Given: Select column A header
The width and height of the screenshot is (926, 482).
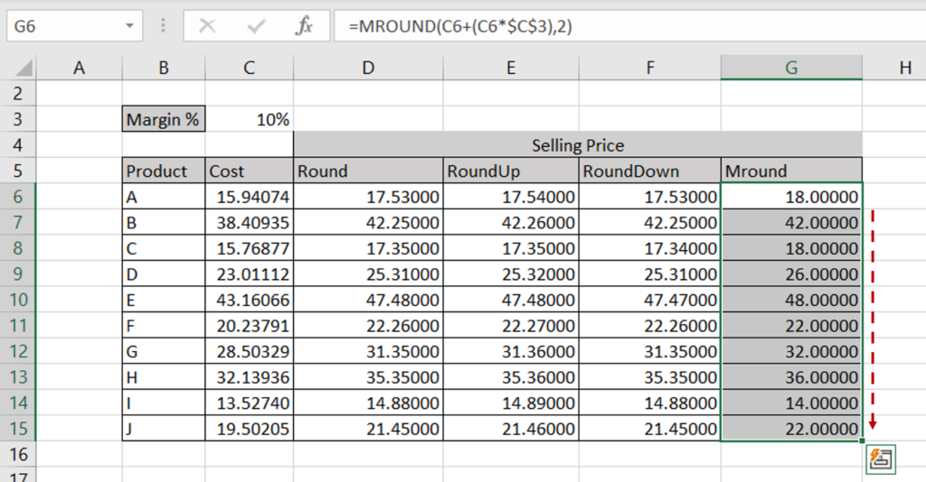Looking at the screenshot, I should (80, 68).
